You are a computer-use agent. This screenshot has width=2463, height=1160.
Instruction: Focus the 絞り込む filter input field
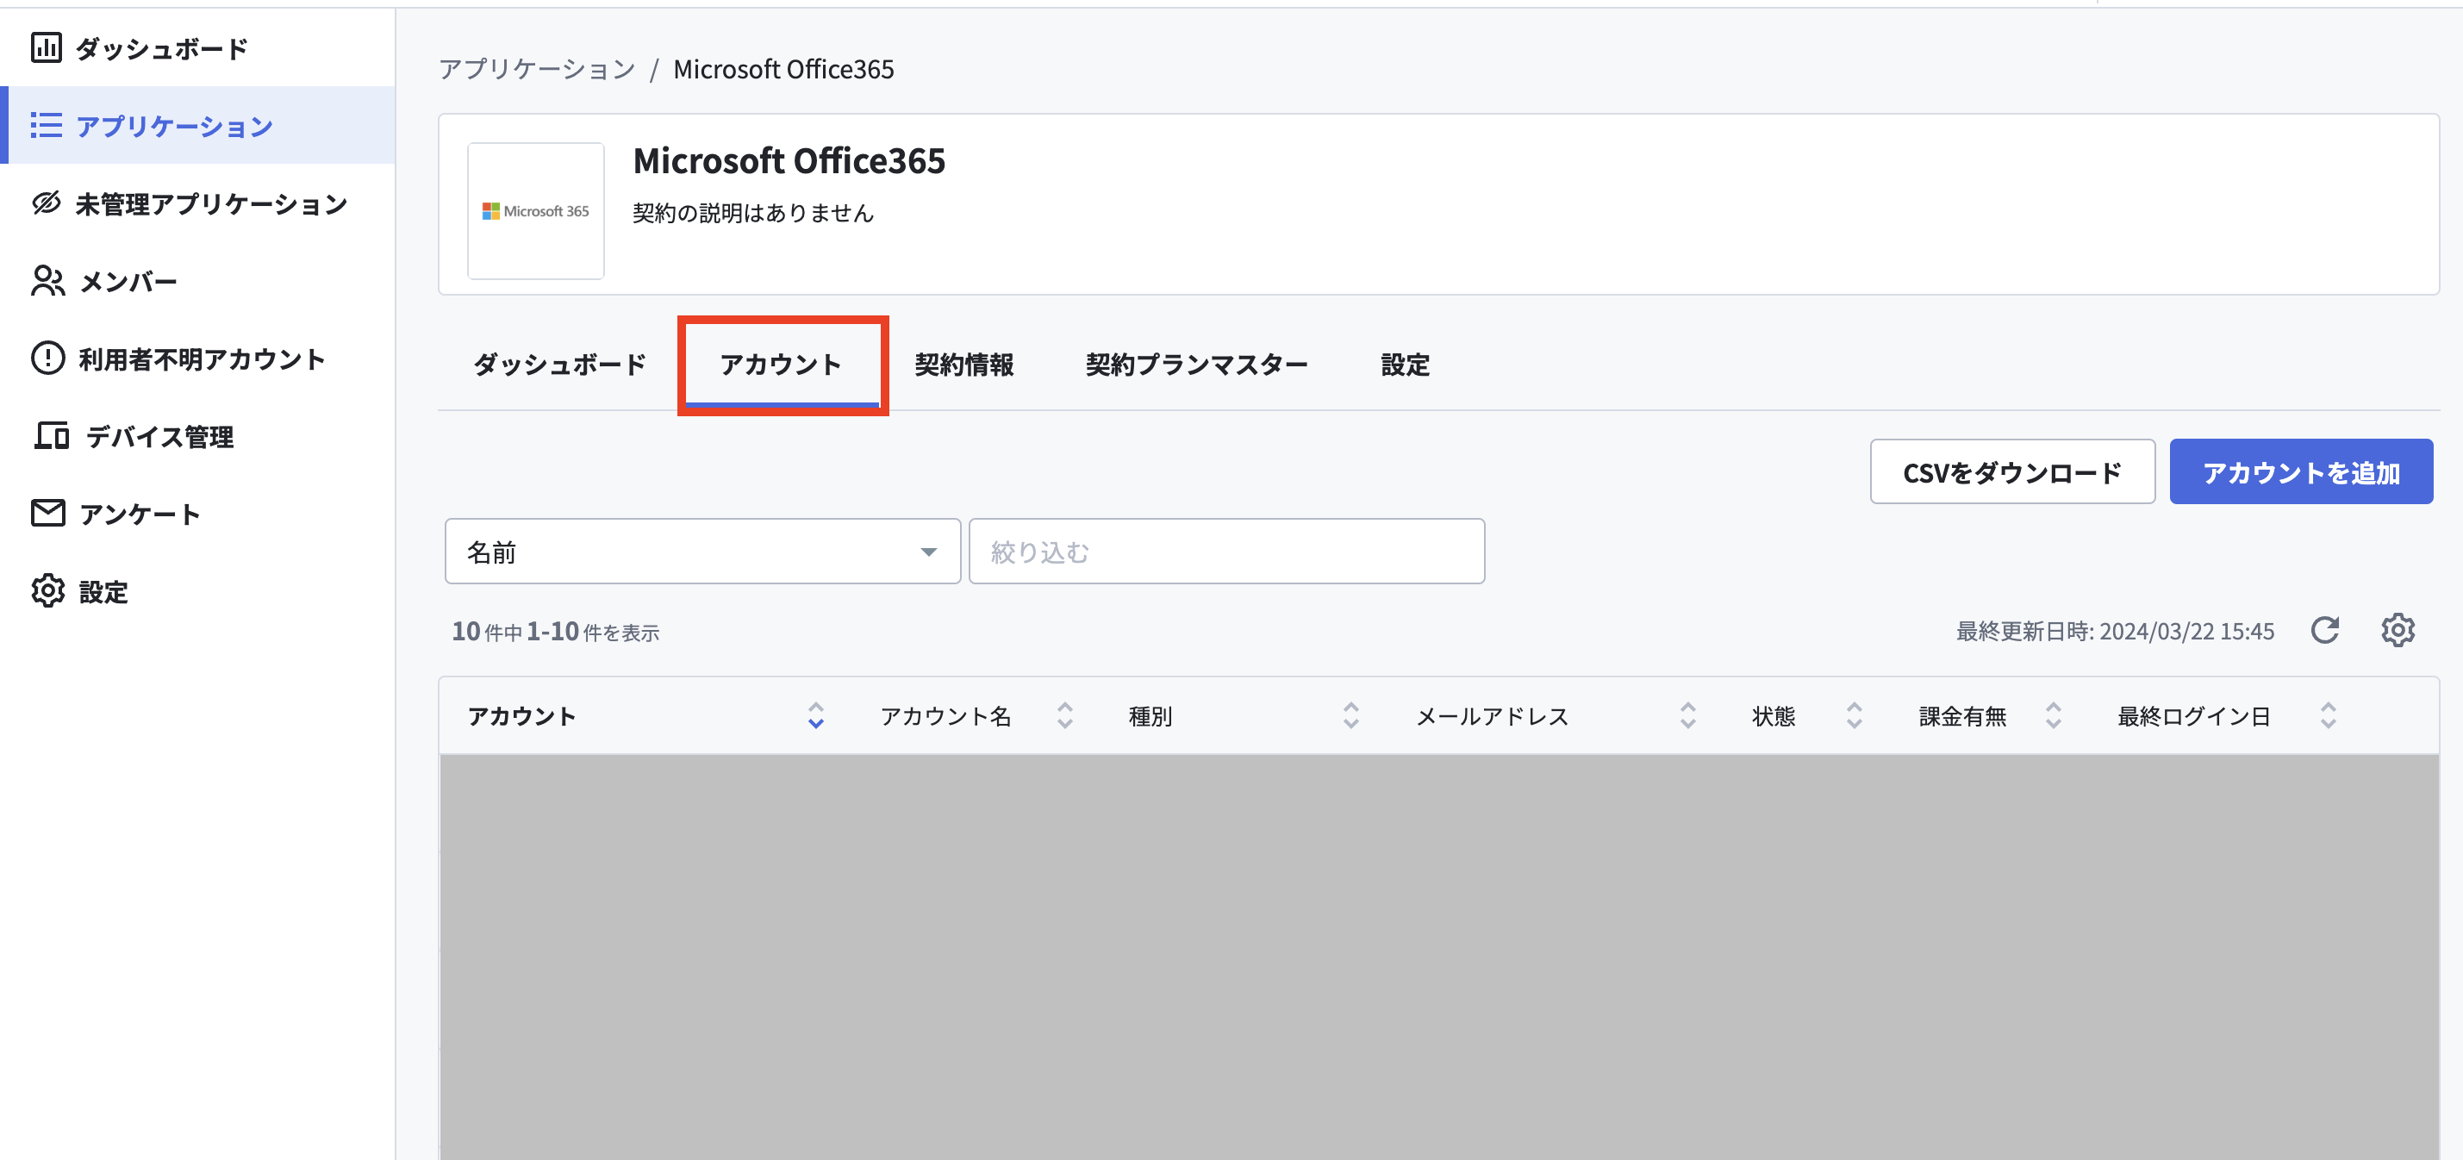click(1226, 552)
